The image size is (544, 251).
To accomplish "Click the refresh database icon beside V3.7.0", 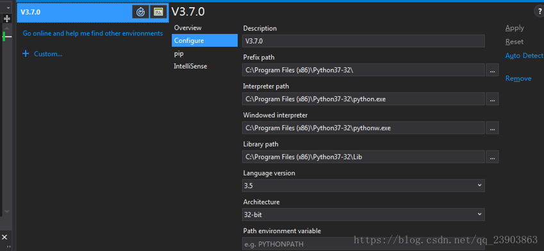I will coord(140,12).
